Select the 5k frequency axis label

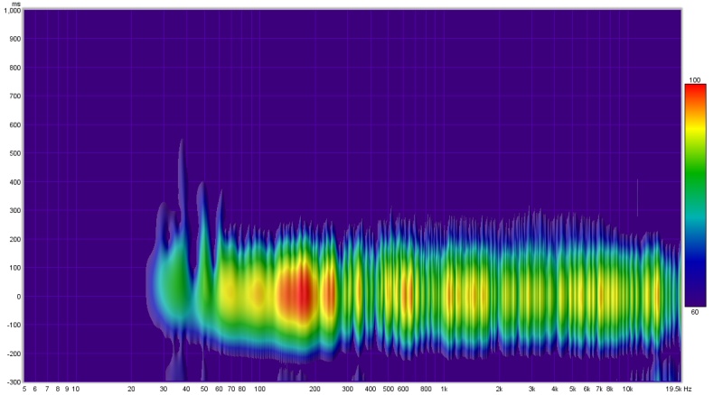(x=572, y=389)
